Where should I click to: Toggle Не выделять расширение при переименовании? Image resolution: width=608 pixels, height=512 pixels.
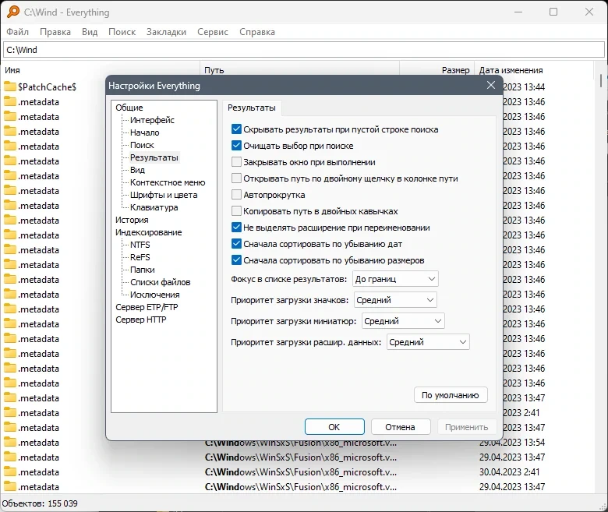[236, 228]
